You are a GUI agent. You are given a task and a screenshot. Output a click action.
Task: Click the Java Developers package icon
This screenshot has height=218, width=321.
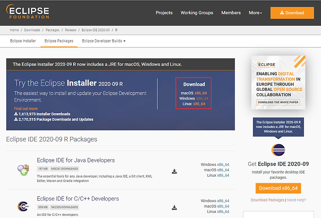(x=23, y=170)
